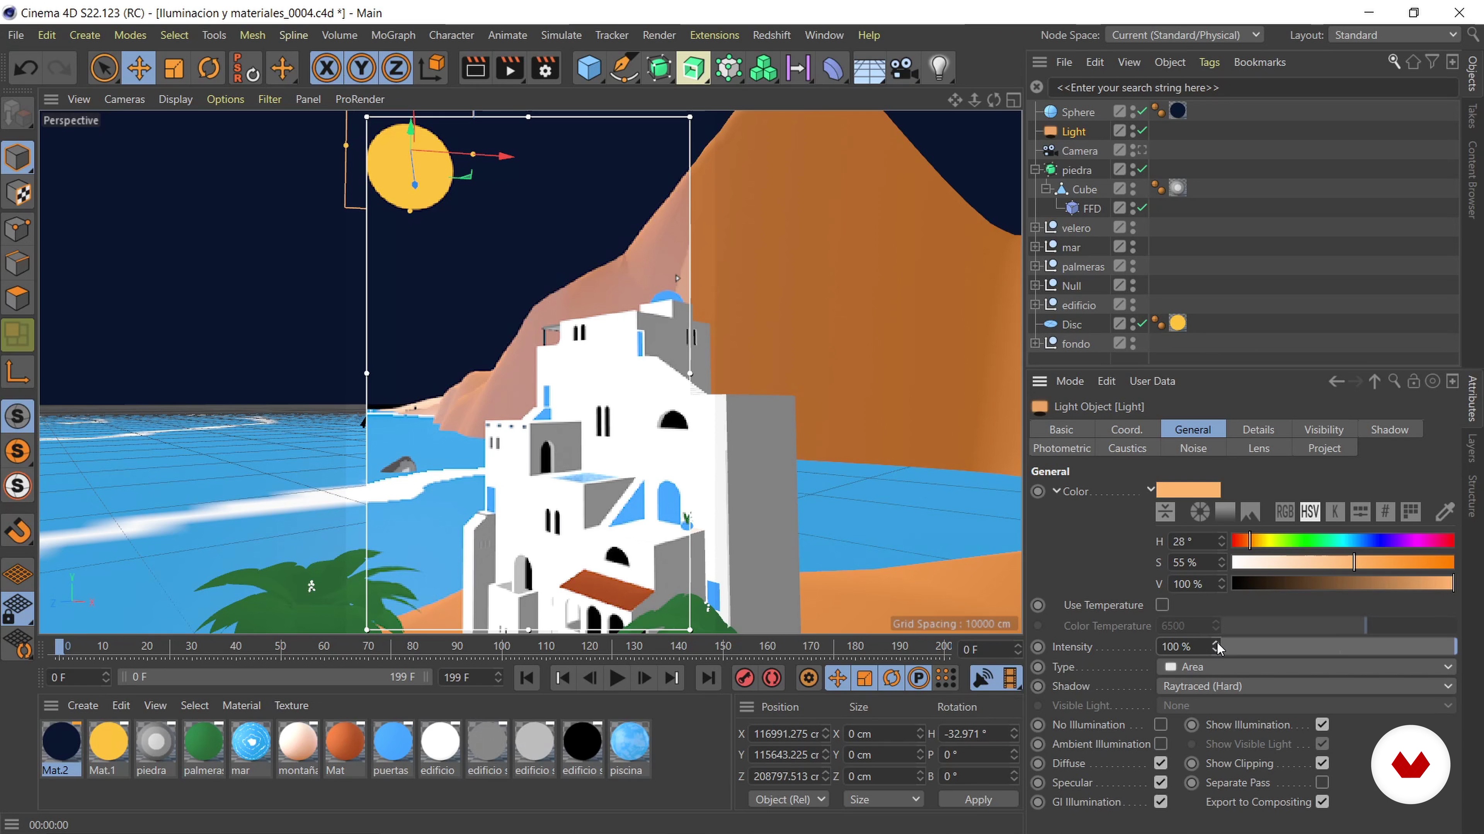Enable Use Temperature checkbox
Image resolution: width=1484 pixels, height=834 pixels.
point(1162,604)
